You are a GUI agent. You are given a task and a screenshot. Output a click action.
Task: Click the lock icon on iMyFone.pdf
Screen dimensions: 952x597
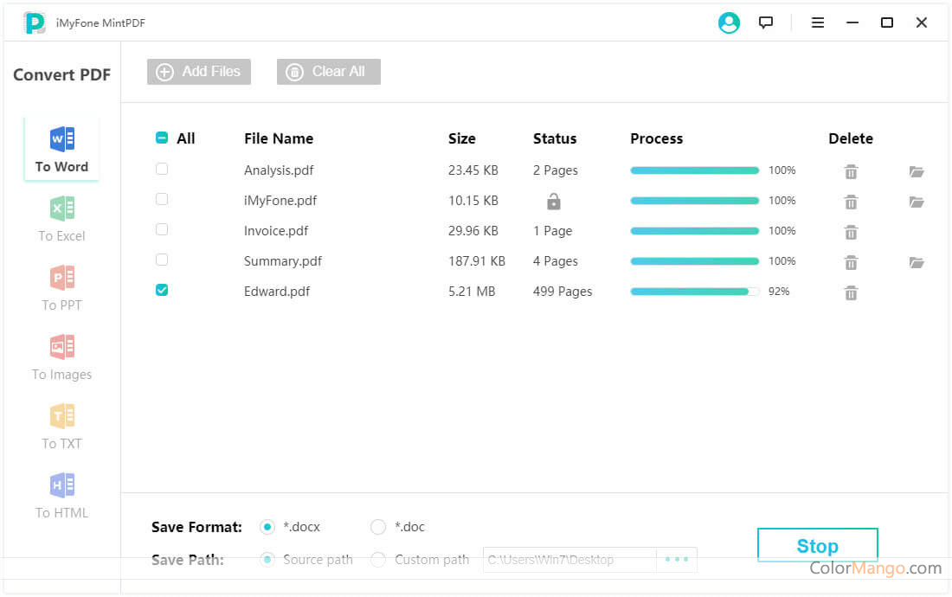[x=554, y=202]
